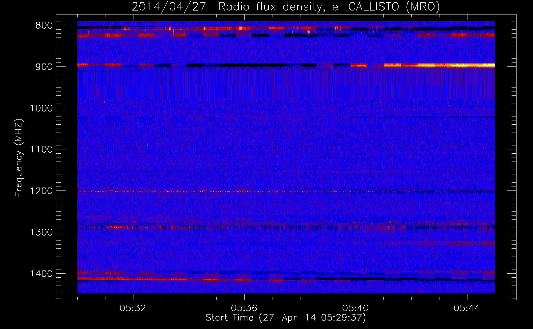Click the 1400 frequency tick label
This screenshot has height=329, width=533.
41,274
